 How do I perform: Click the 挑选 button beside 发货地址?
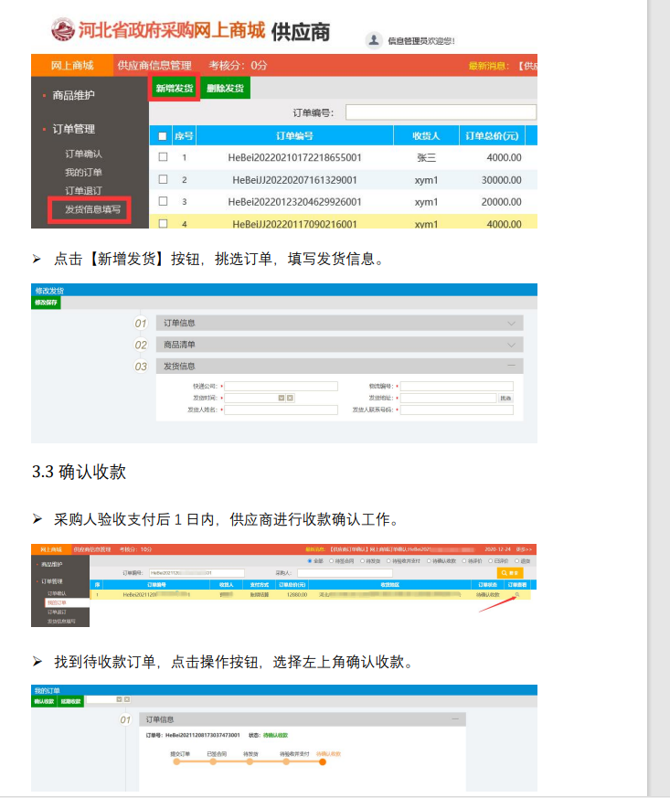point(505,398)
